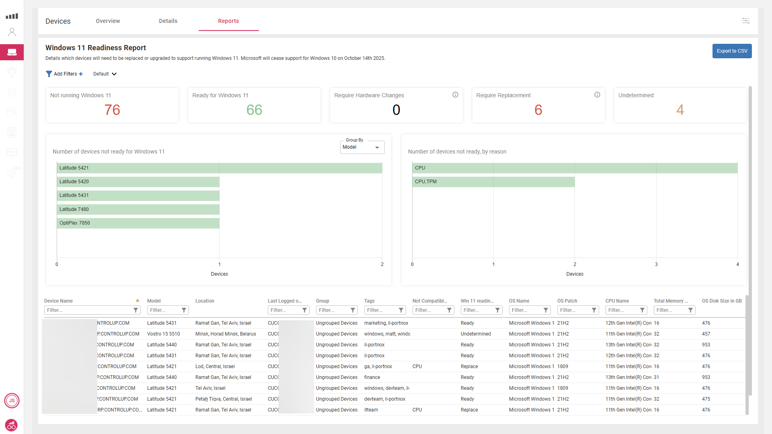Click Export to CSV button
The height and width of the screenshot is (434, 772).
click(x=732, y=51)
